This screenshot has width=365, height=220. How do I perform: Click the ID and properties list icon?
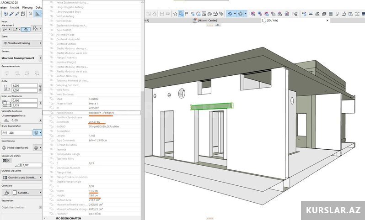(x=36, y=132)
